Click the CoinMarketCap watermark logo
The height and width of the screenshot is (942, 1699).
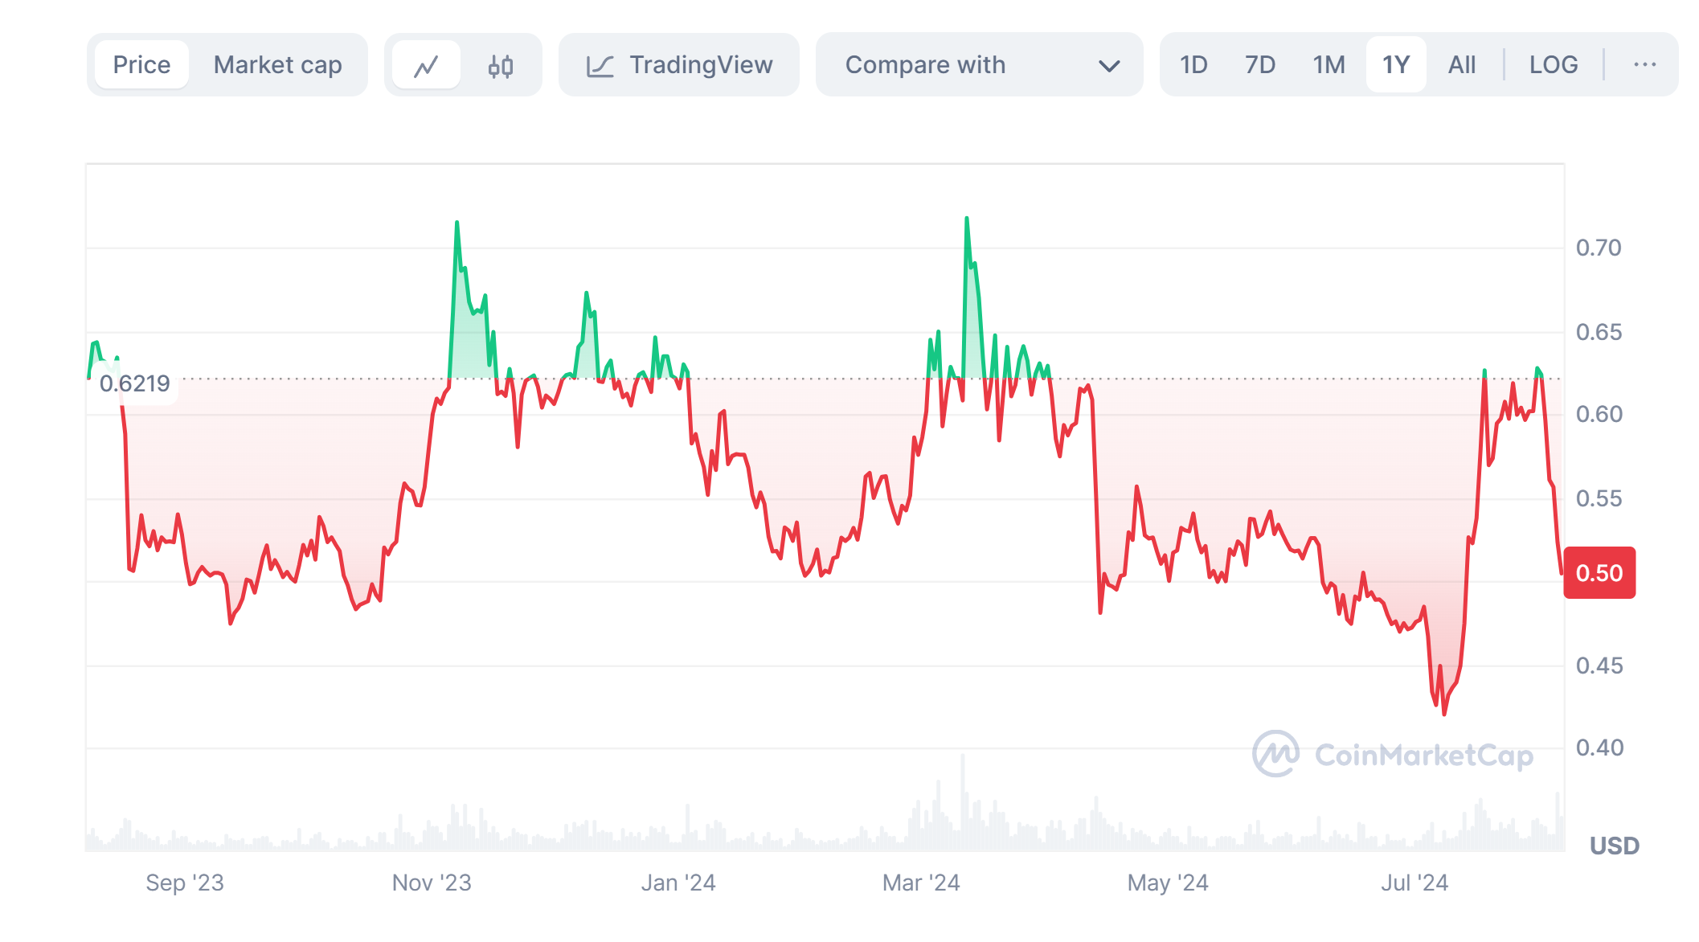[x=1275, y=753]
